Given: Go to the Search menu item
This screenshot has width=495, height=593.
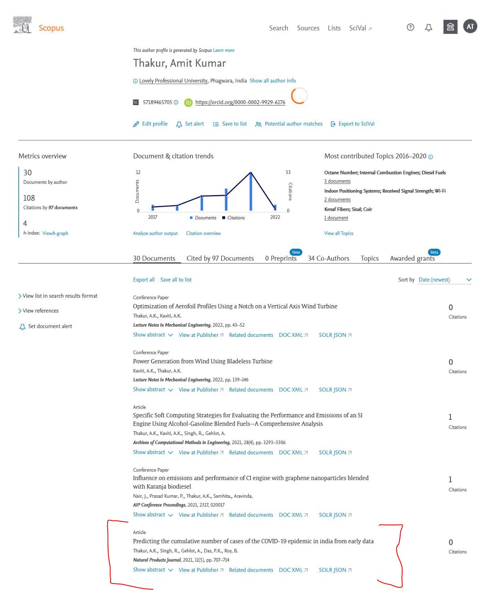Looking at the screenshot, I should pos(278,28).
